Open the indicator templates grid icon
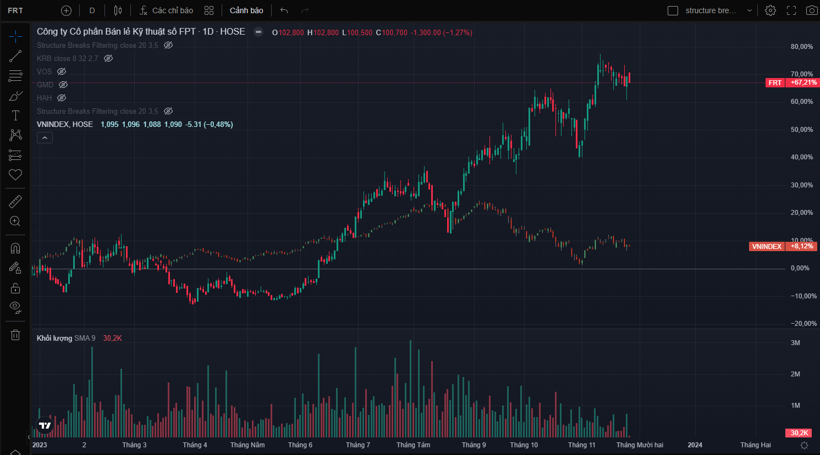This screenshot has width=820, height=455. click(209, 10)
